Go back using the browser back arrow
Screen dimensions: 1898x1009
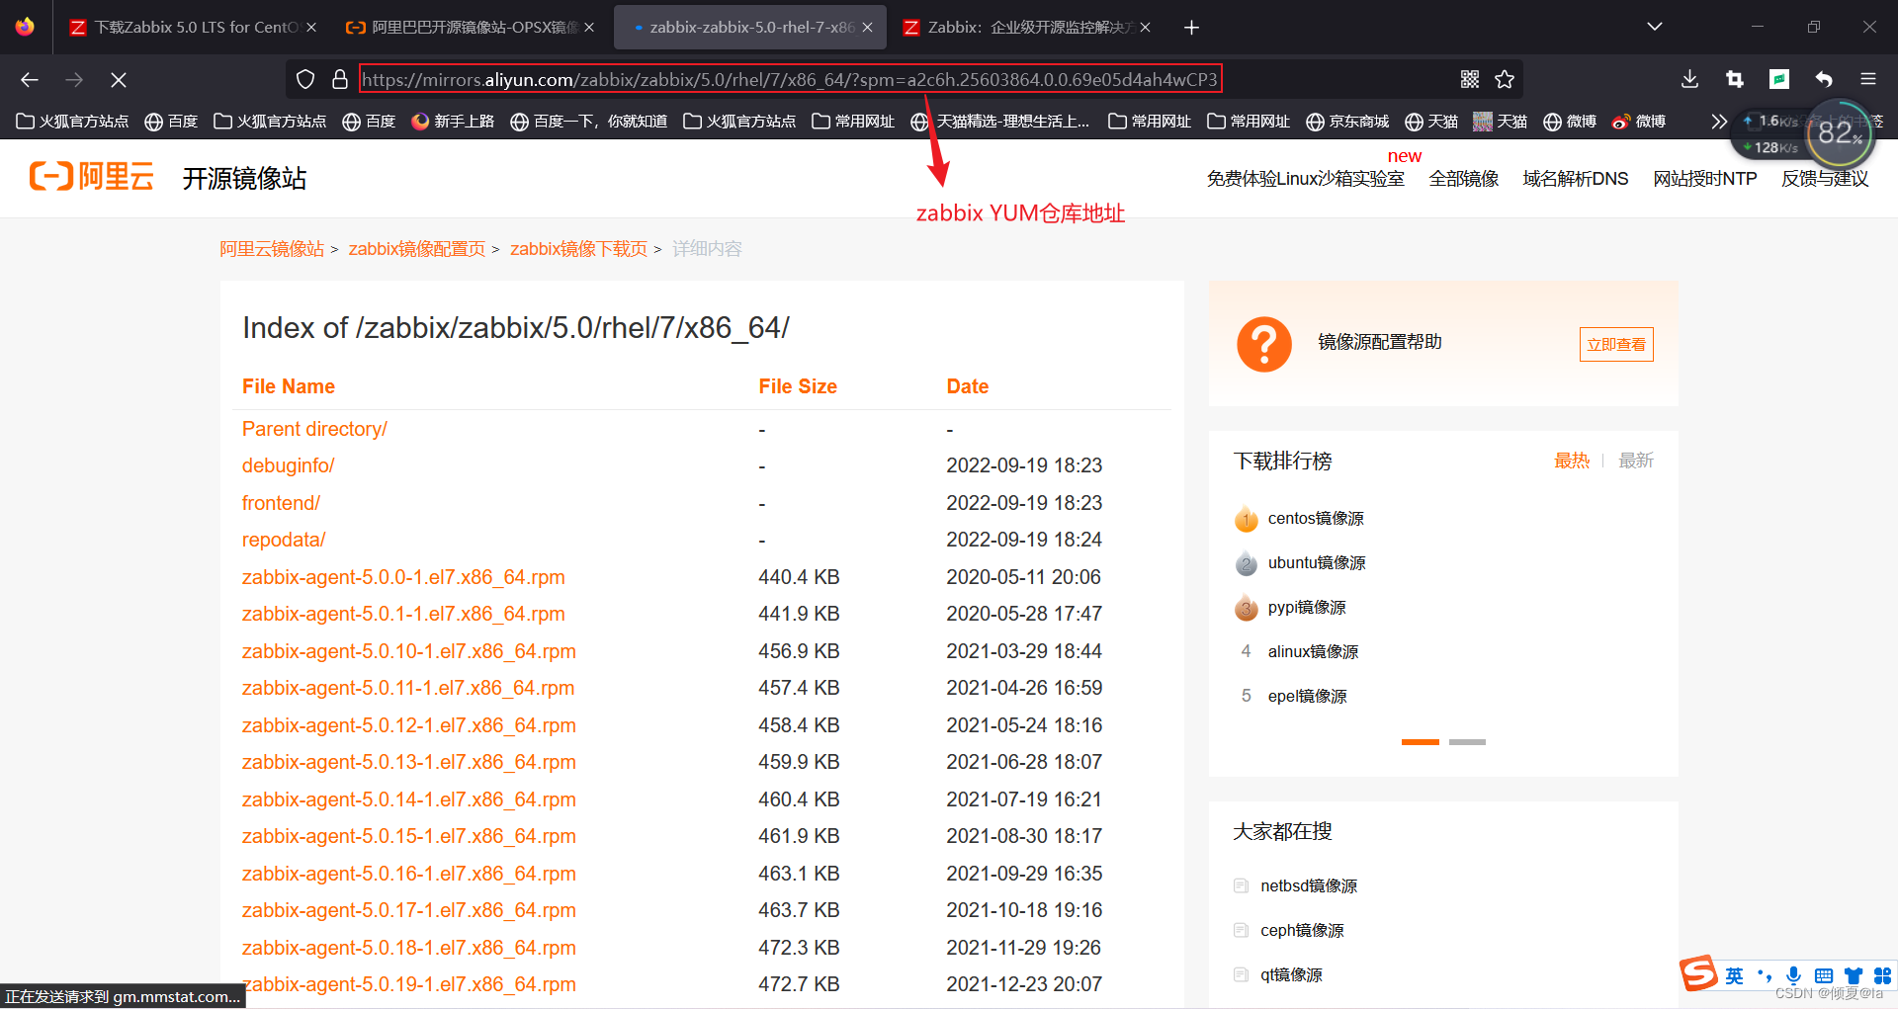coord(30,79)
